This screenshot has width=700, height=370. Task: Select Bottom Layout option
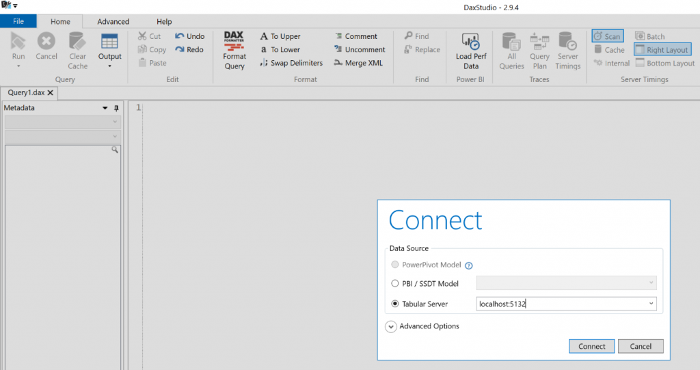[x=664, y=63]
